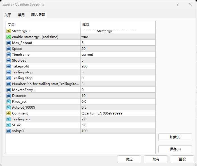
Task: Edit the Distance value 10
Action: tap(118, 96)
